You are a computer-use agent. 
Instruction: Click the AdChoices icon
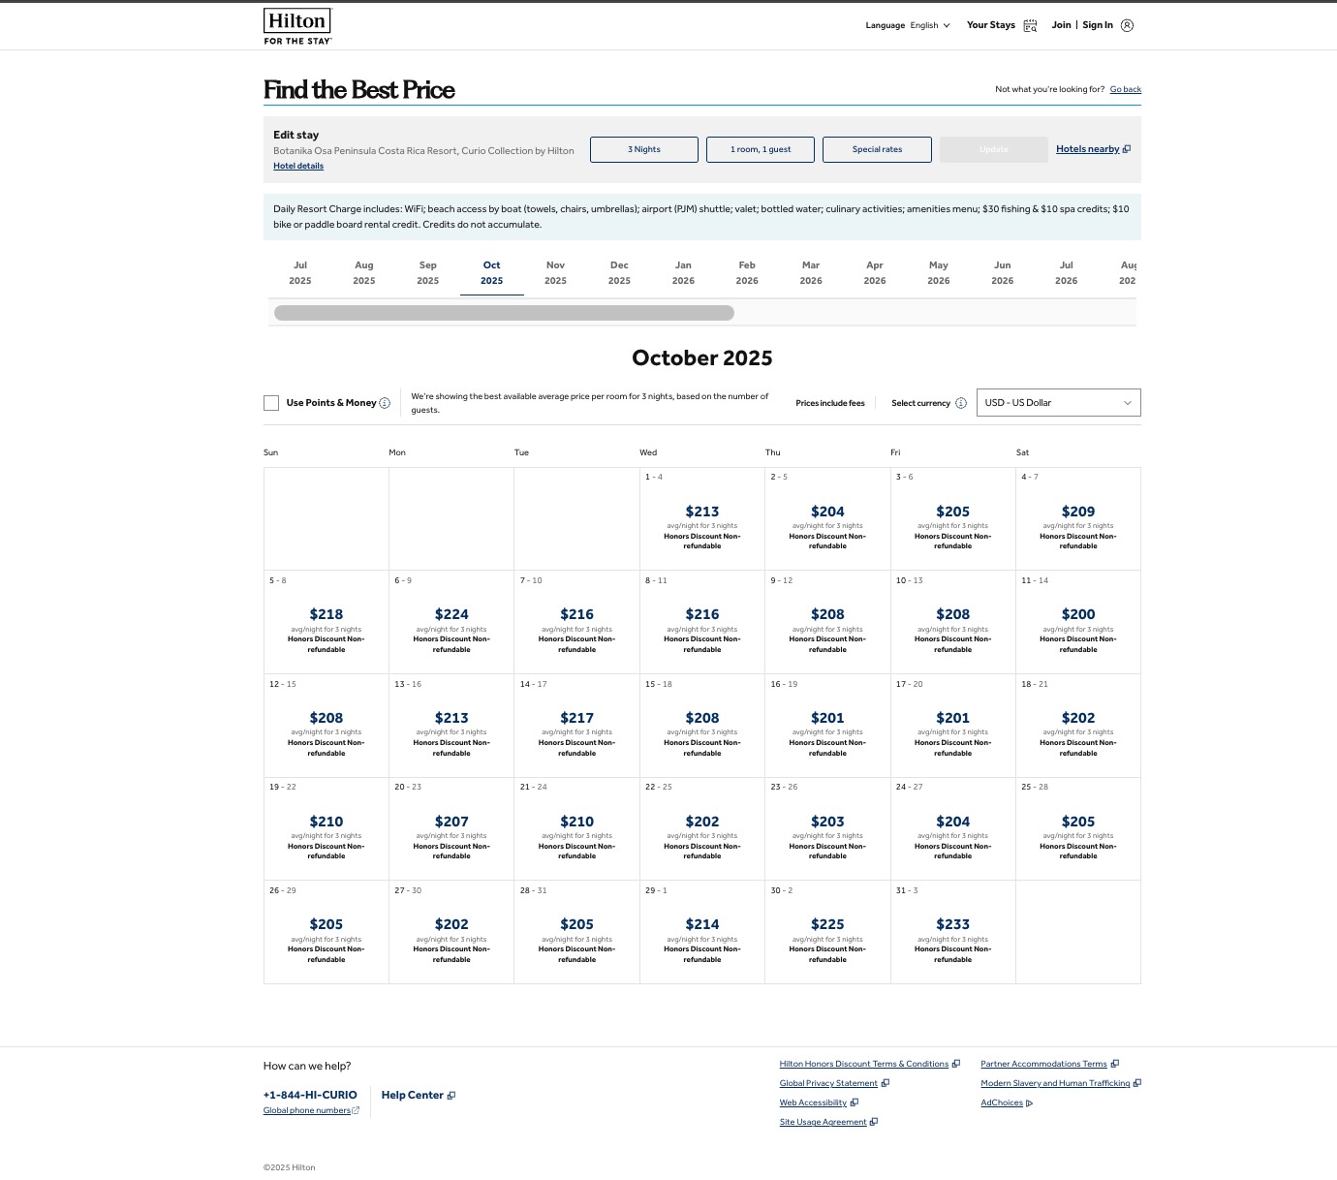coord(1029,1103)
